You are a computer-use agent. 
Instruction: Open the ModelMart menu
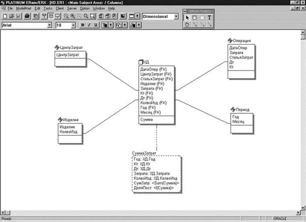[24, 8]
